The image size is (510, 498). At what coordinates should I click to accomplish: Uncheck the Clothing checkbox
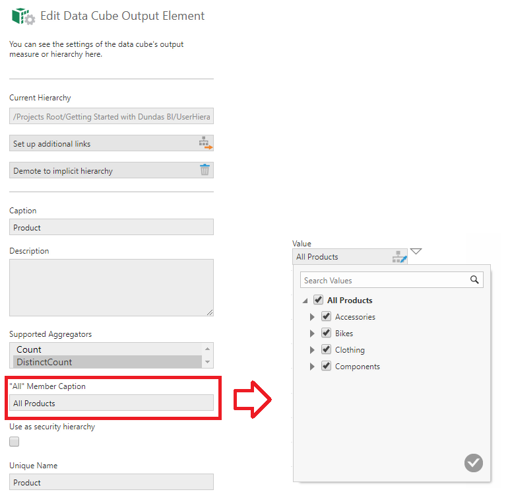click(326, 350)
